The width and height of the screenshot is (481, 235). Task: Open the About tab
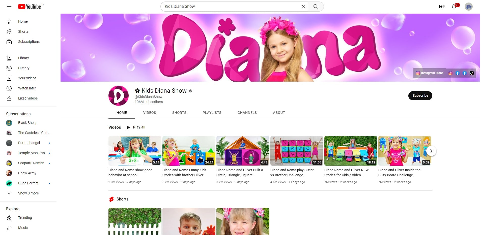[279, 113]
